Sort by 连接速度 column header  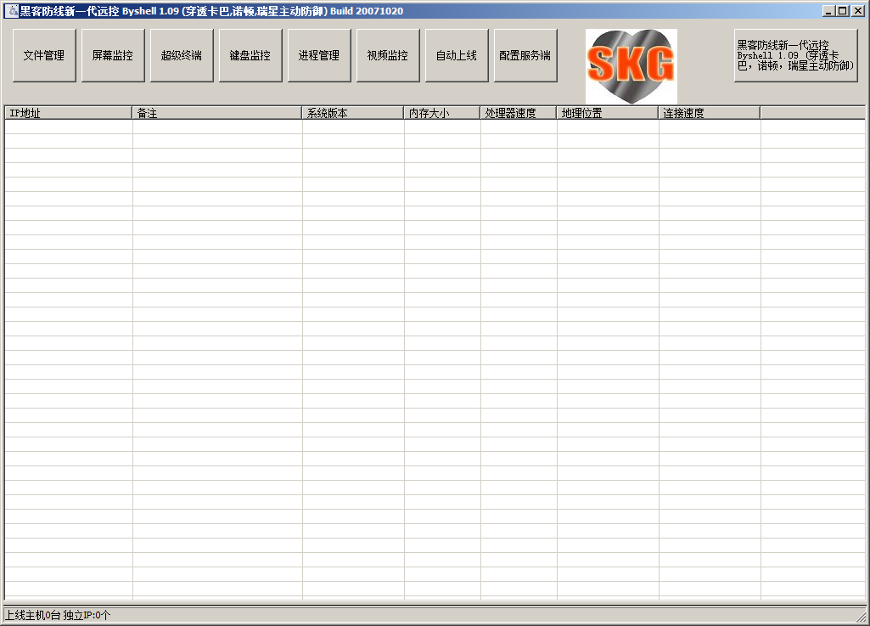click(x=709, y=113)
